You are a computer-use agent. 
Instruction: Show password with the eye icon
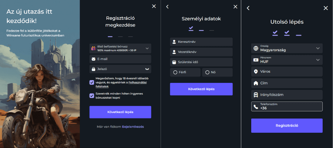[147, 69]
